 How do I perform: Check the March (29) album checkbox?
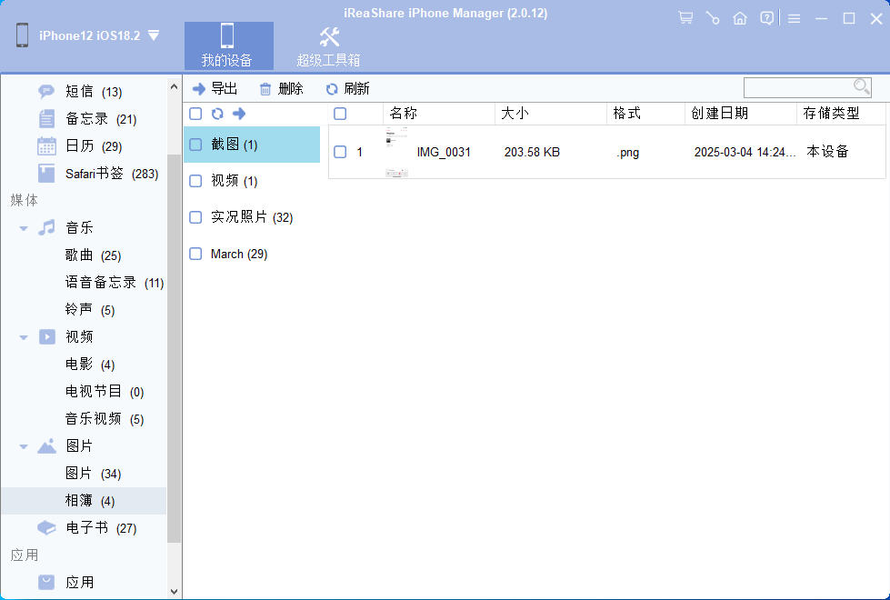(x=195, y=254)
